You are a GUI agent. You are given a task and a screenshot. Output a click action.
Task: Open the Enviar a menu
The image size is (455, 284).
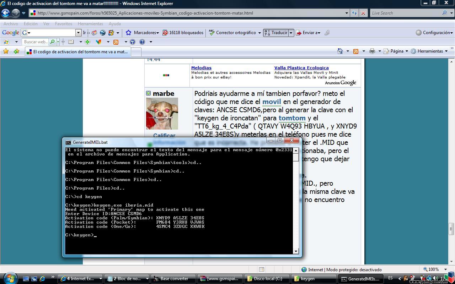click(x=308, y=33)
